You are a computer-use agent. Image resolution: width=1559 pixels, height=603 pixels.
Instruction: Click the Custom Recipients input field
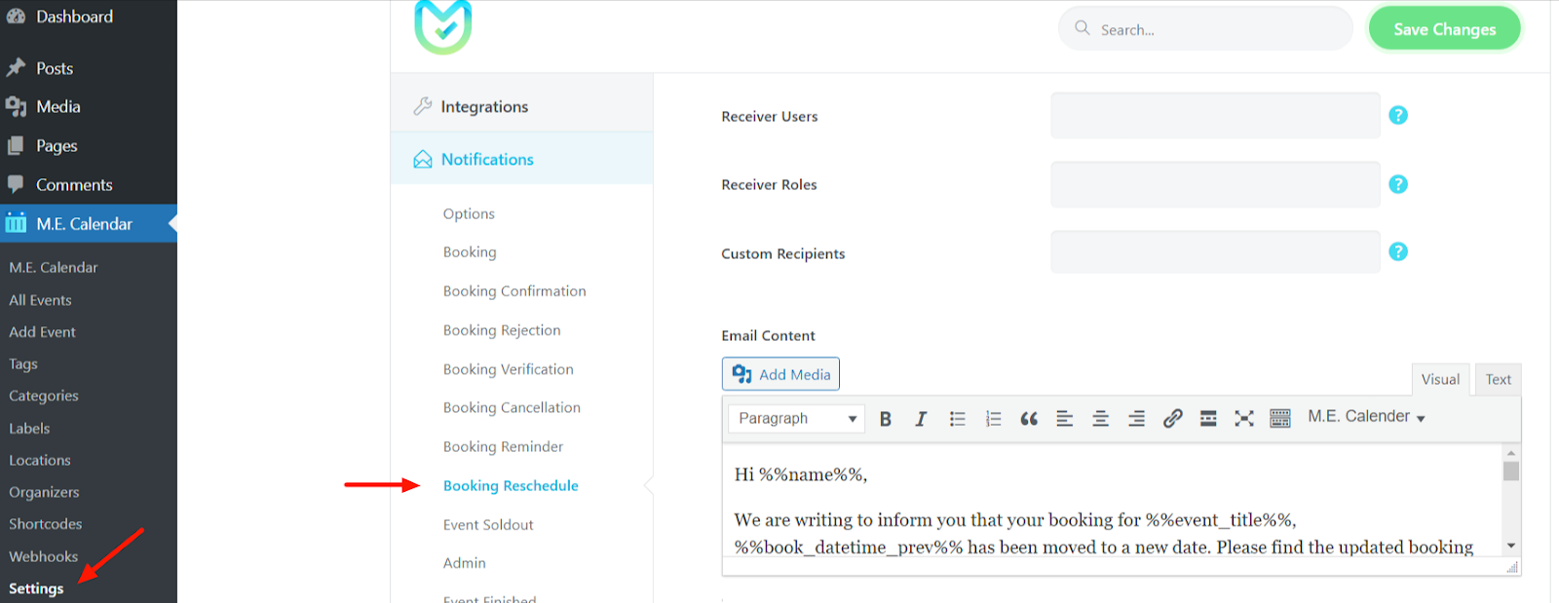(1215, 251)
